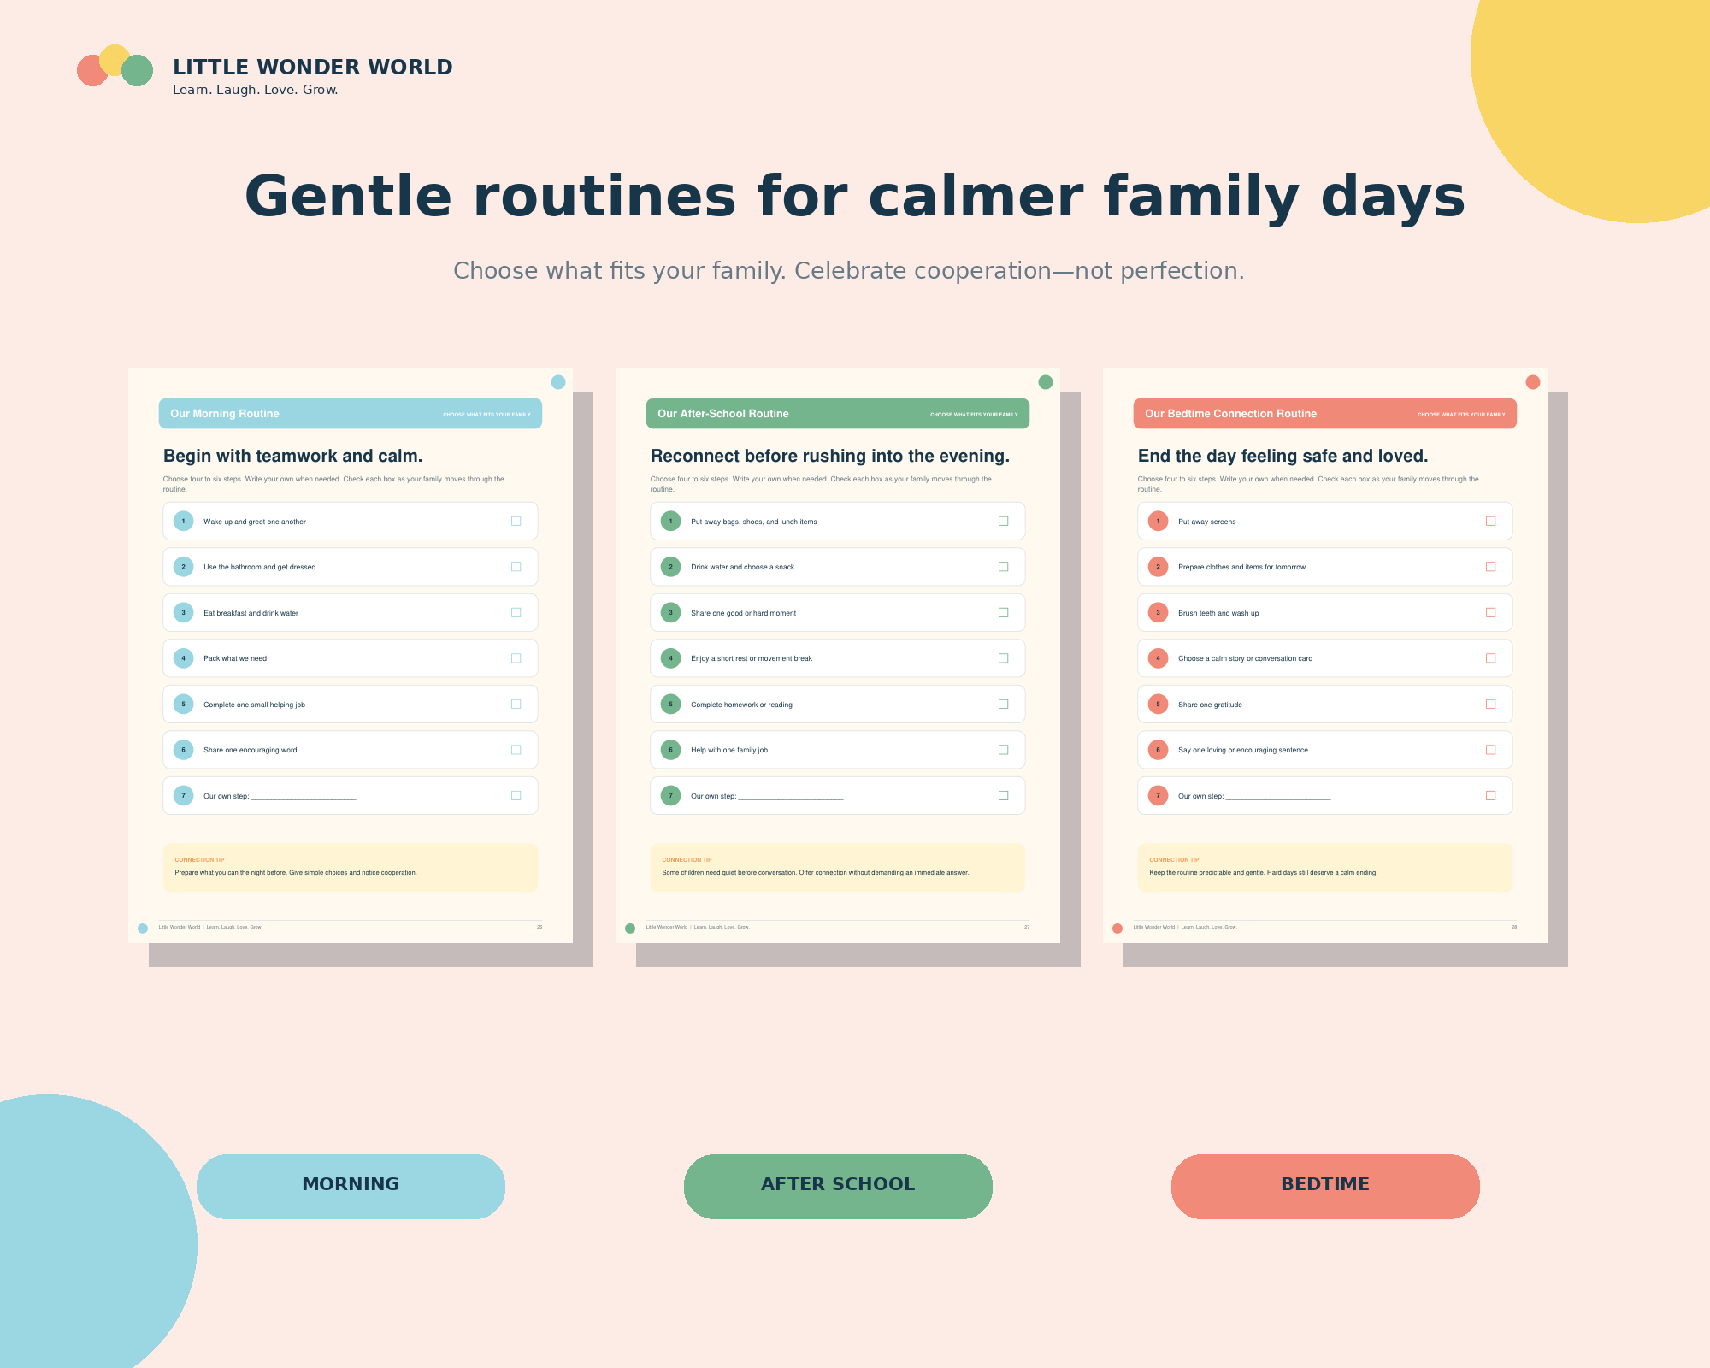Check Prepare clothes and items for tomorrow
Viewport: 1710px width, 1368px height.
click(x=1490, y=567)
